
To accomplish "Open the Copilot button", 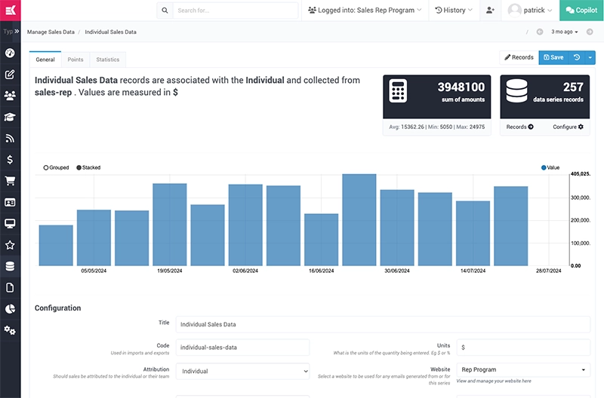I will coord(581,11).
